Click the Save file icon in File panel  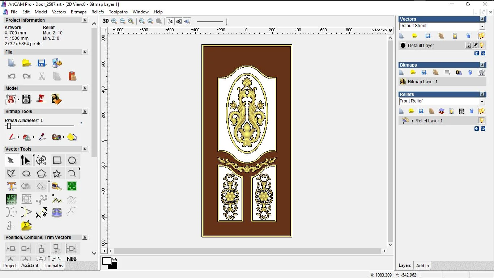click(42, 63)
